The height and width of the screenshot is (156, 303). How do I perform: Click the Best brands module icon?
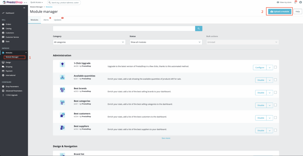[x=62, y=90]
